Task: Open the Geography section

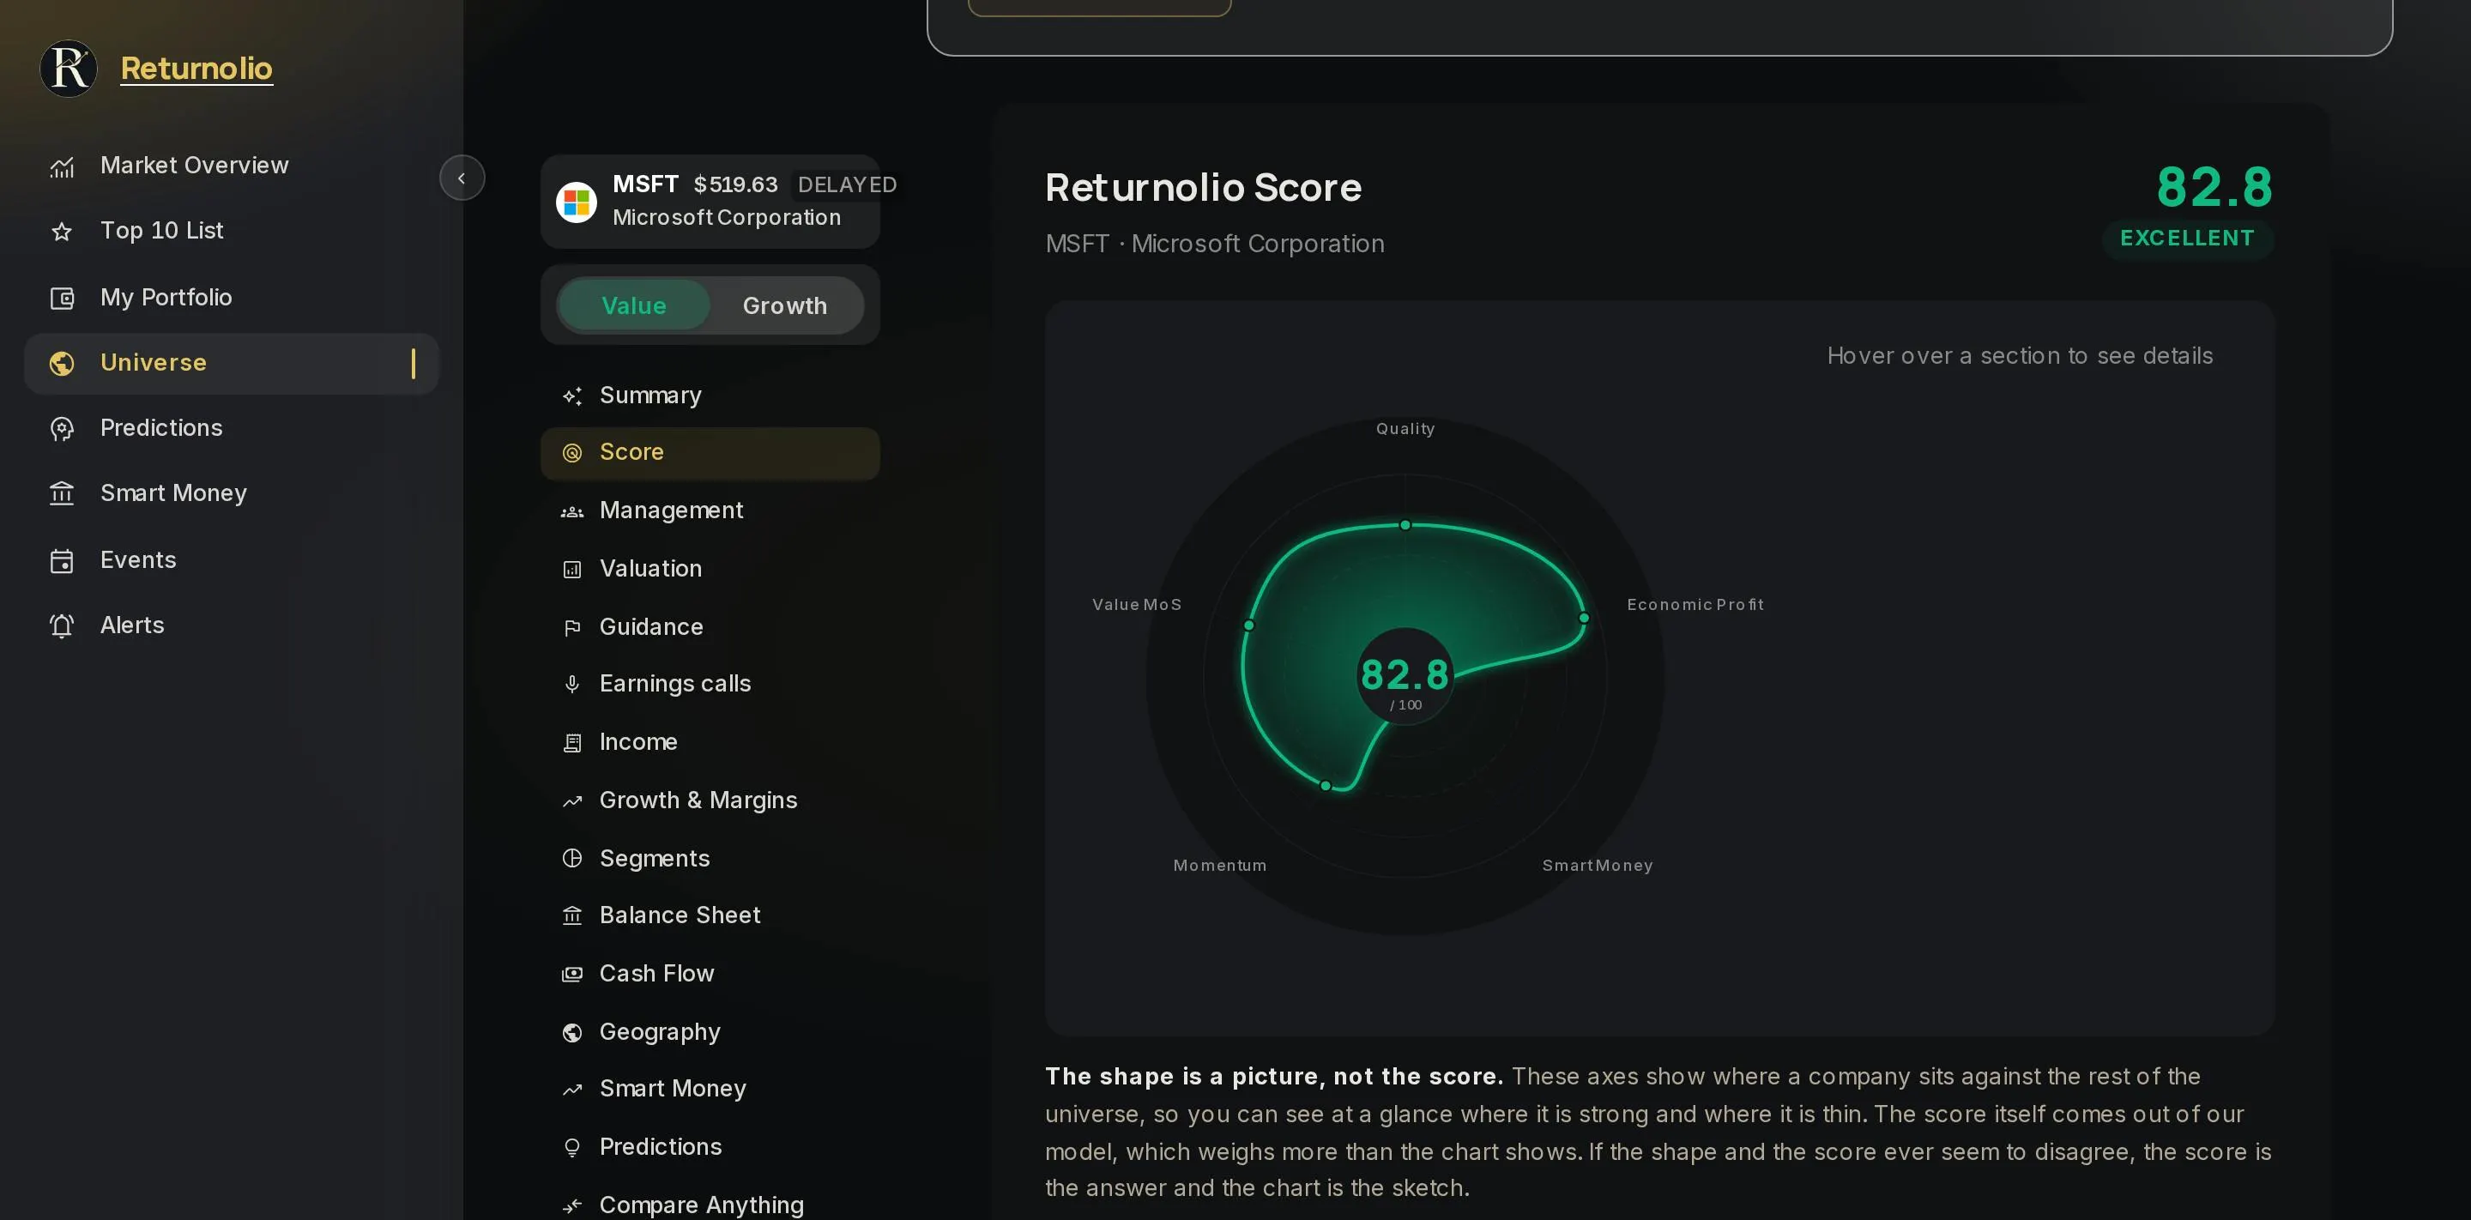Action: click(710, 1033)
